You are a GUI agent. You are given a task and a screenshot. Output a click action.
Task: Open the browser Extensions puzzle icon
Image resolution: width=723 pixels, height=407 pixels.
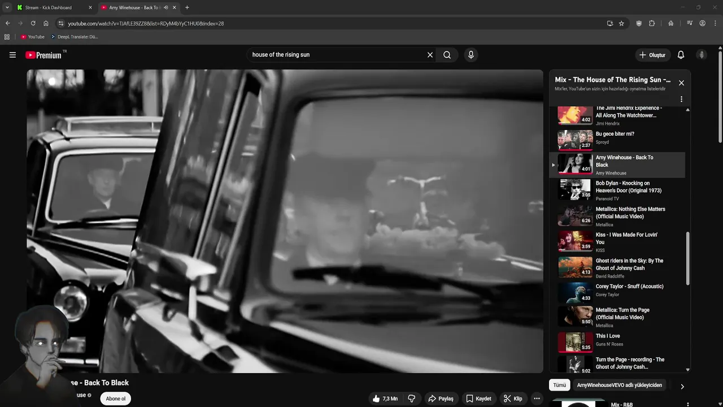652,23
